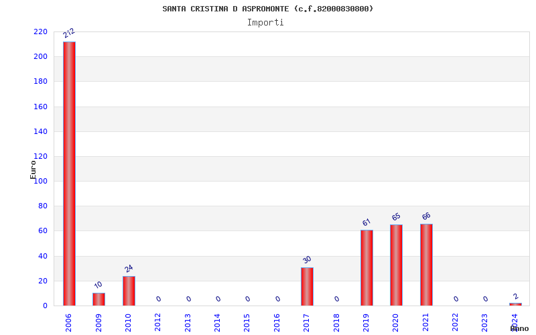Click the 2019 year label
536x335 pixels.
pos(366,323)
